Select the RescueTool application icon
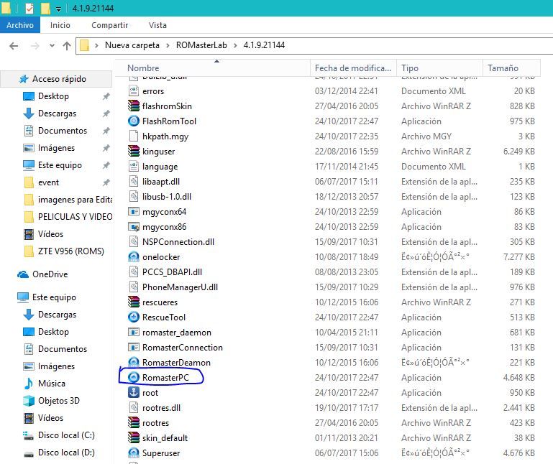 133,317
